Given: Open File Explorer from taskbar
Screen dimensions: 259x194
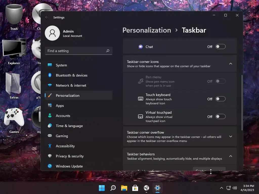Looking at the screenshot, I should click(124, 188).
